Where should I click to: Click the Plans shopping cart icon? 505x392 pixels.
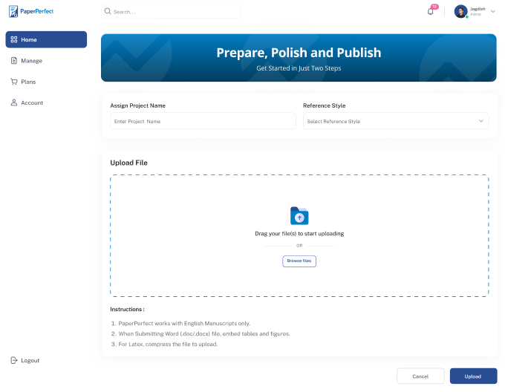click(14, 82)
